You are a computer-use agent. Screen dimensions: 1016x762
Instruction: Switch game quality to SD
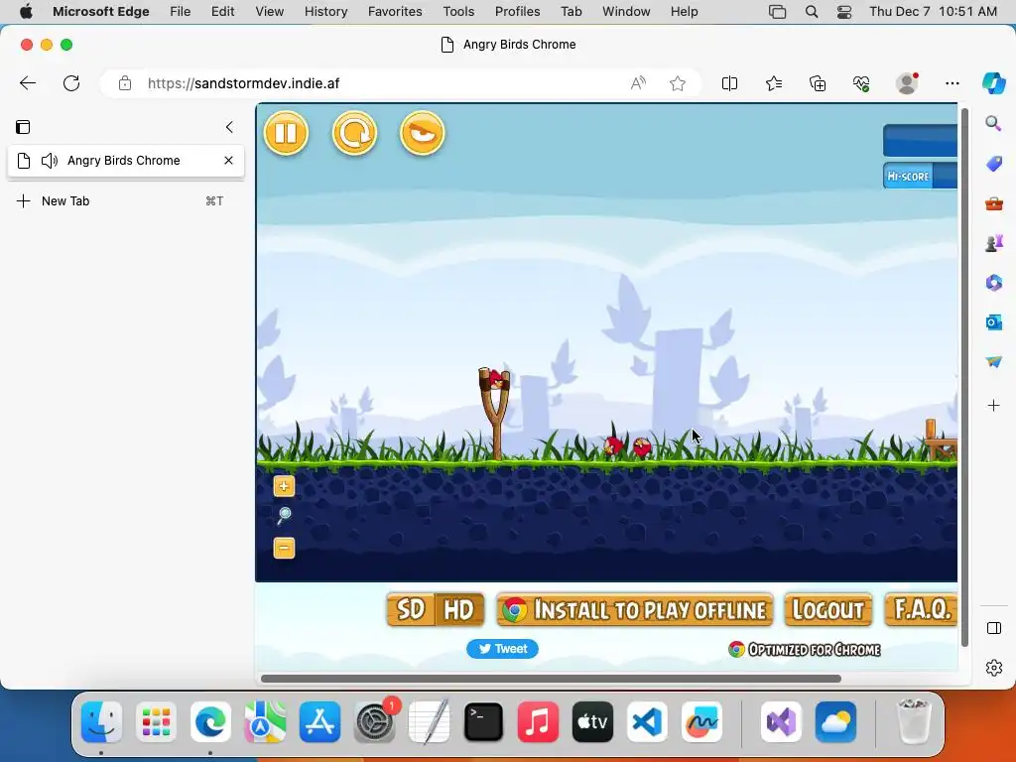[411, 610]
